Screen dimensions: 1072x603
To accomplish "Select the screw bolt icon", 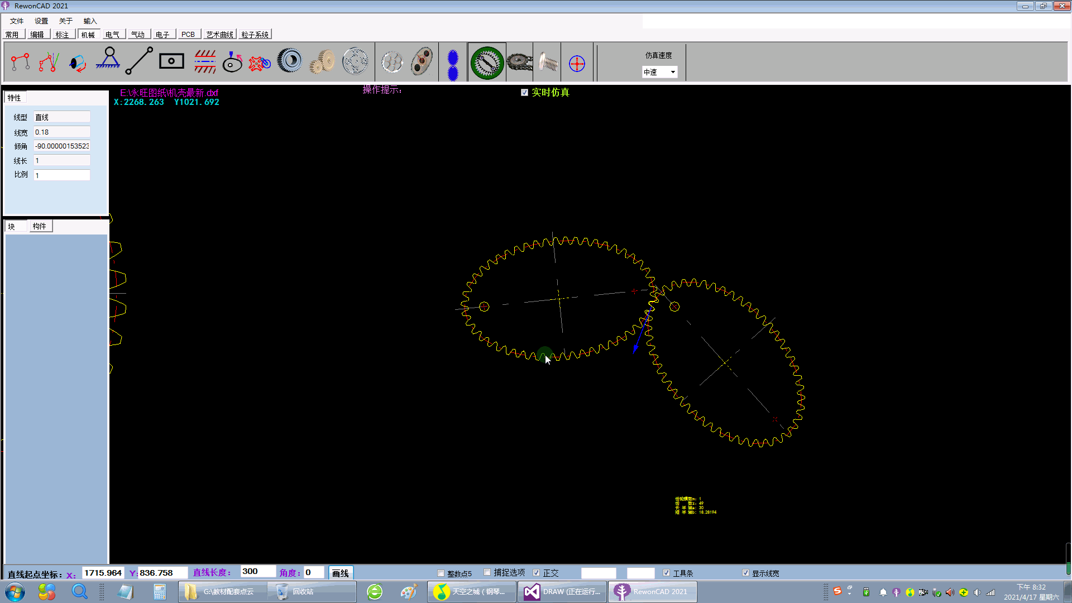I will (548, 62).
